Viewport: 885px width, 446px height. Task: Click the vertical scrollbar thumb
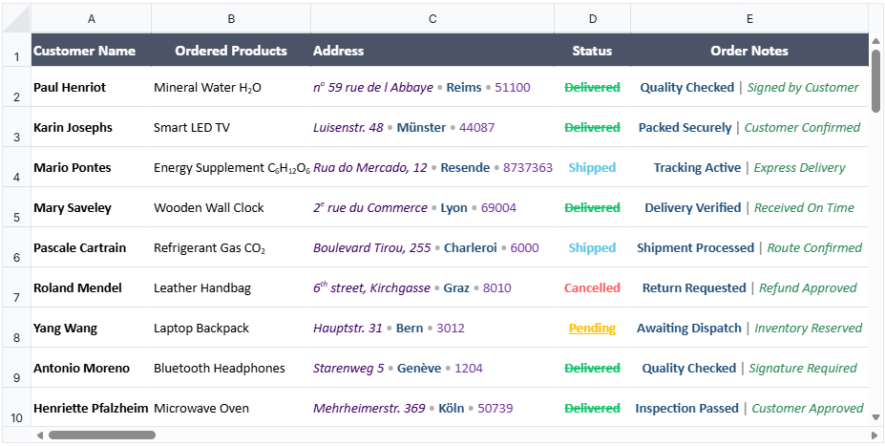coord(875,81)
